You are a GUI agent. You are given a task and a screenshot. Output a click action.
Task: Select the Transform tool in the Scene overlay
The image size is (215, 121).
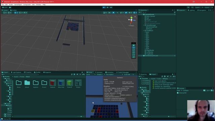pos(134,57)
